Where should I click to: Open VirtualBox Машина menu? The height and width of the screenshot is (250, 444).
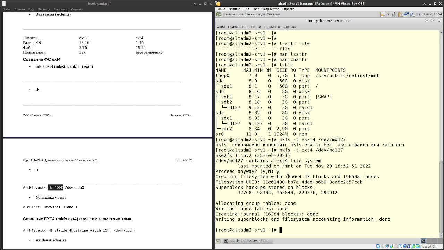[234, 9]
